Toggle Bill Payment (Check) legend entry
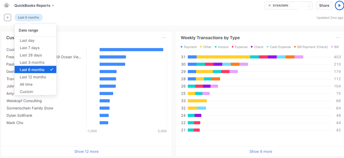 (311, 47)
